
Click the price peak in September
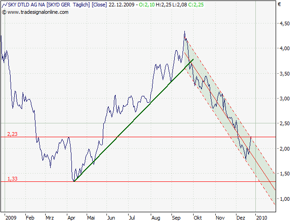[x=184, y=32]
